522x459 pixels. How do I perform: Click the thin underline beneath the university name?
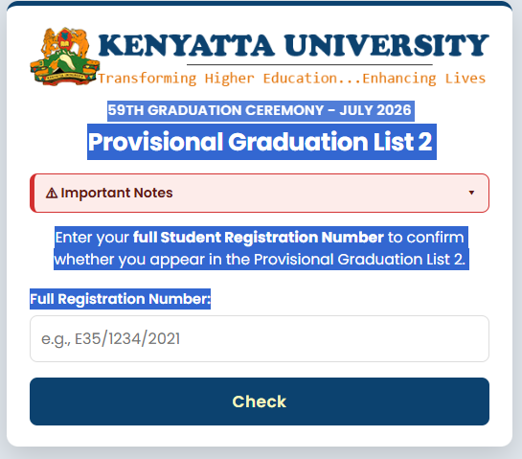[x=309, y=64]
